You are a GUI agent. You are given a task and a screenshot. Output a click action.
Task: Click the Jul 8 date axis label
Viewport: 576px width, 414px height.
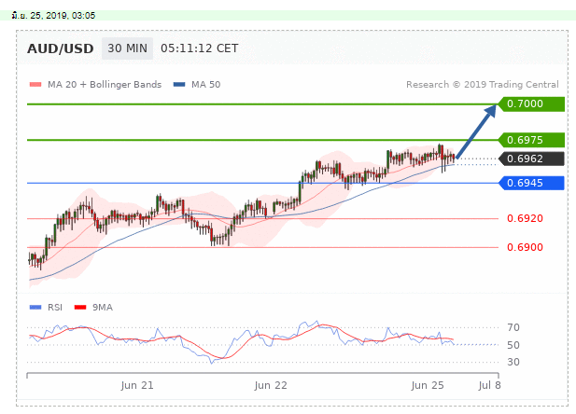pos(490,385)
